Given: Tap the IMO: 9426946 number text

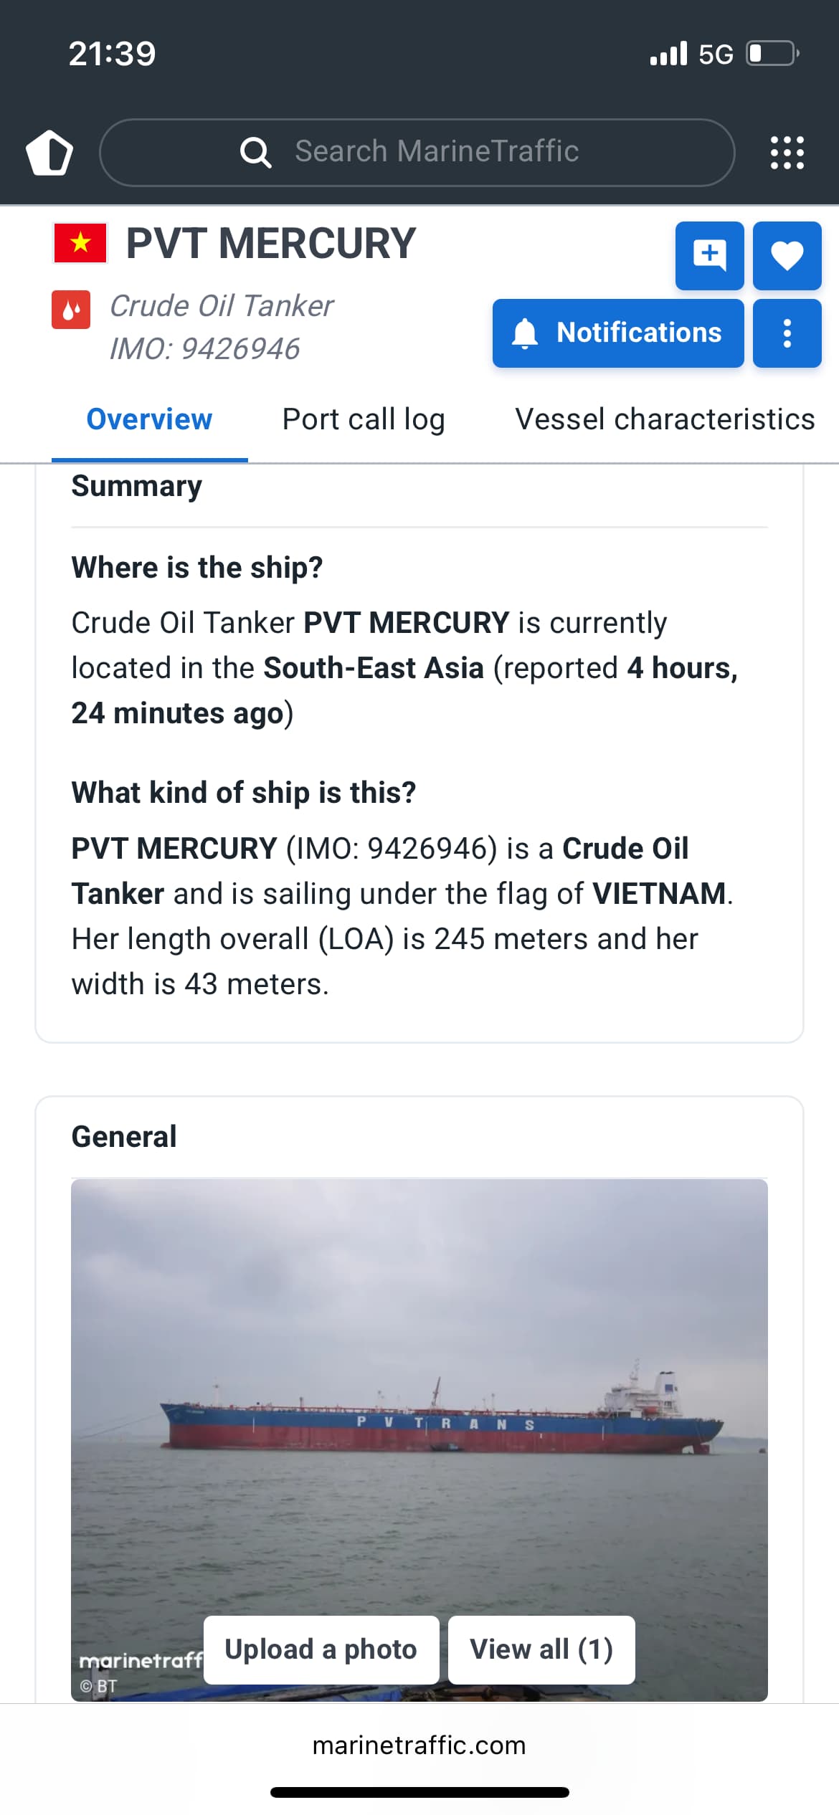Looking at the screenshot, I should click(x=204, y=349).
